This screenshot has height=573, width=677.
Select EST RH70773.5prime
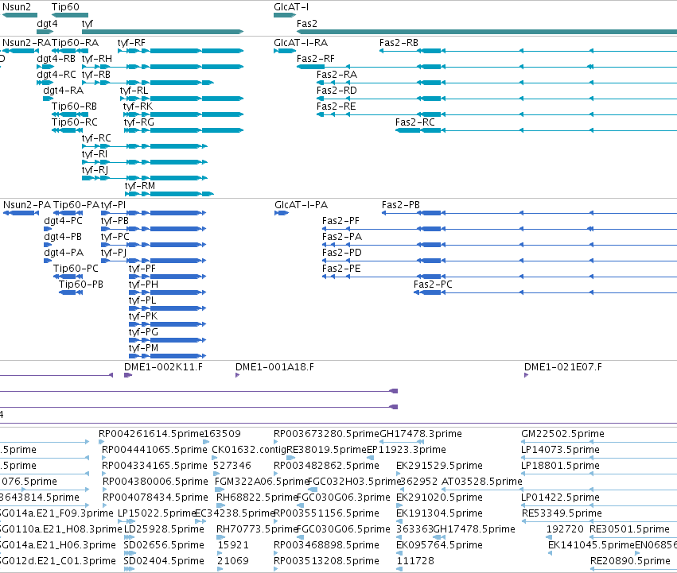click(257, 529)
